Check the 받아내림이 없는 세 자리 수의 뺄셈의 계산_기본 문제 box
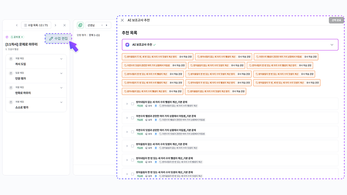347x195 pixels. pos(132,104)
